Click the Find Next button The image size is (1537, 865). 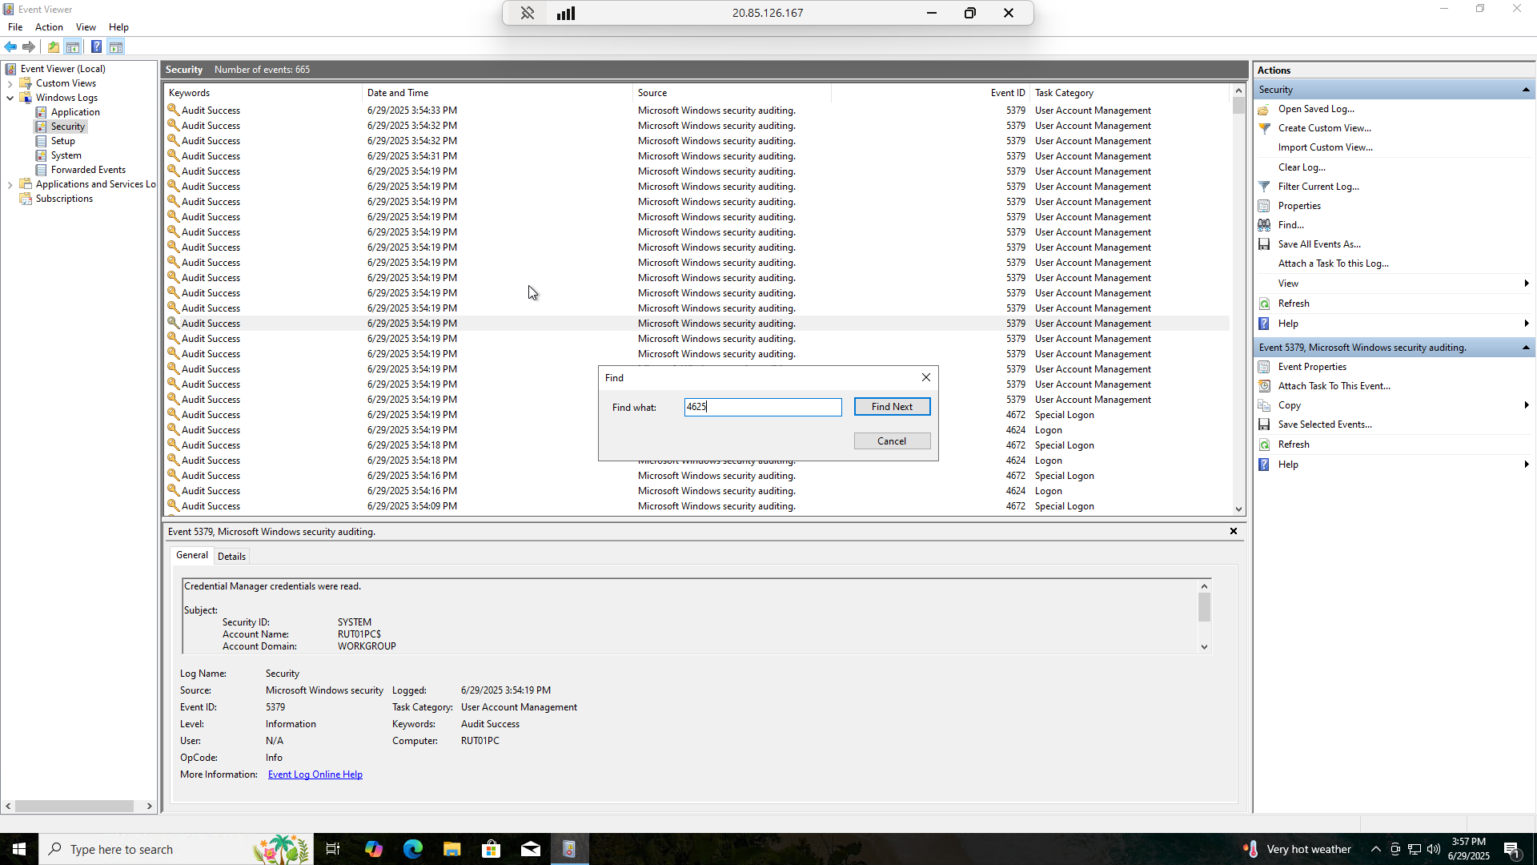892,407
